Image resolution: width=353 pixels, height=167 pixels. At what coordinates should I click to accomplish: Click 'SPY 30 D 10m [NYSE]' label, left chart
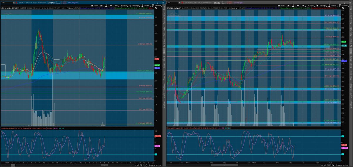[9, 8]
